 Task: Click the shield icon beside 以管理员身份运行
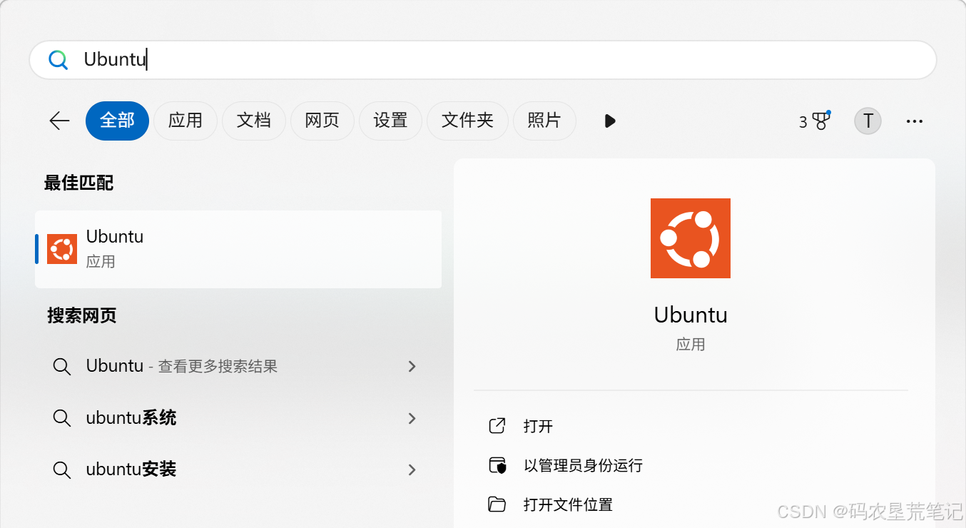click(x=497, y=464)
